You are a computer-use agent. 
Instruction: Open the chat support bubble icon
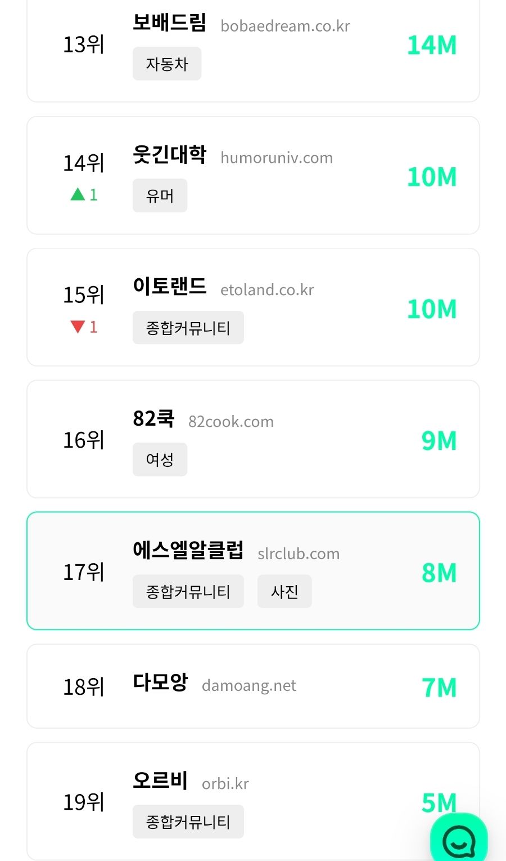tap(459, 841)
